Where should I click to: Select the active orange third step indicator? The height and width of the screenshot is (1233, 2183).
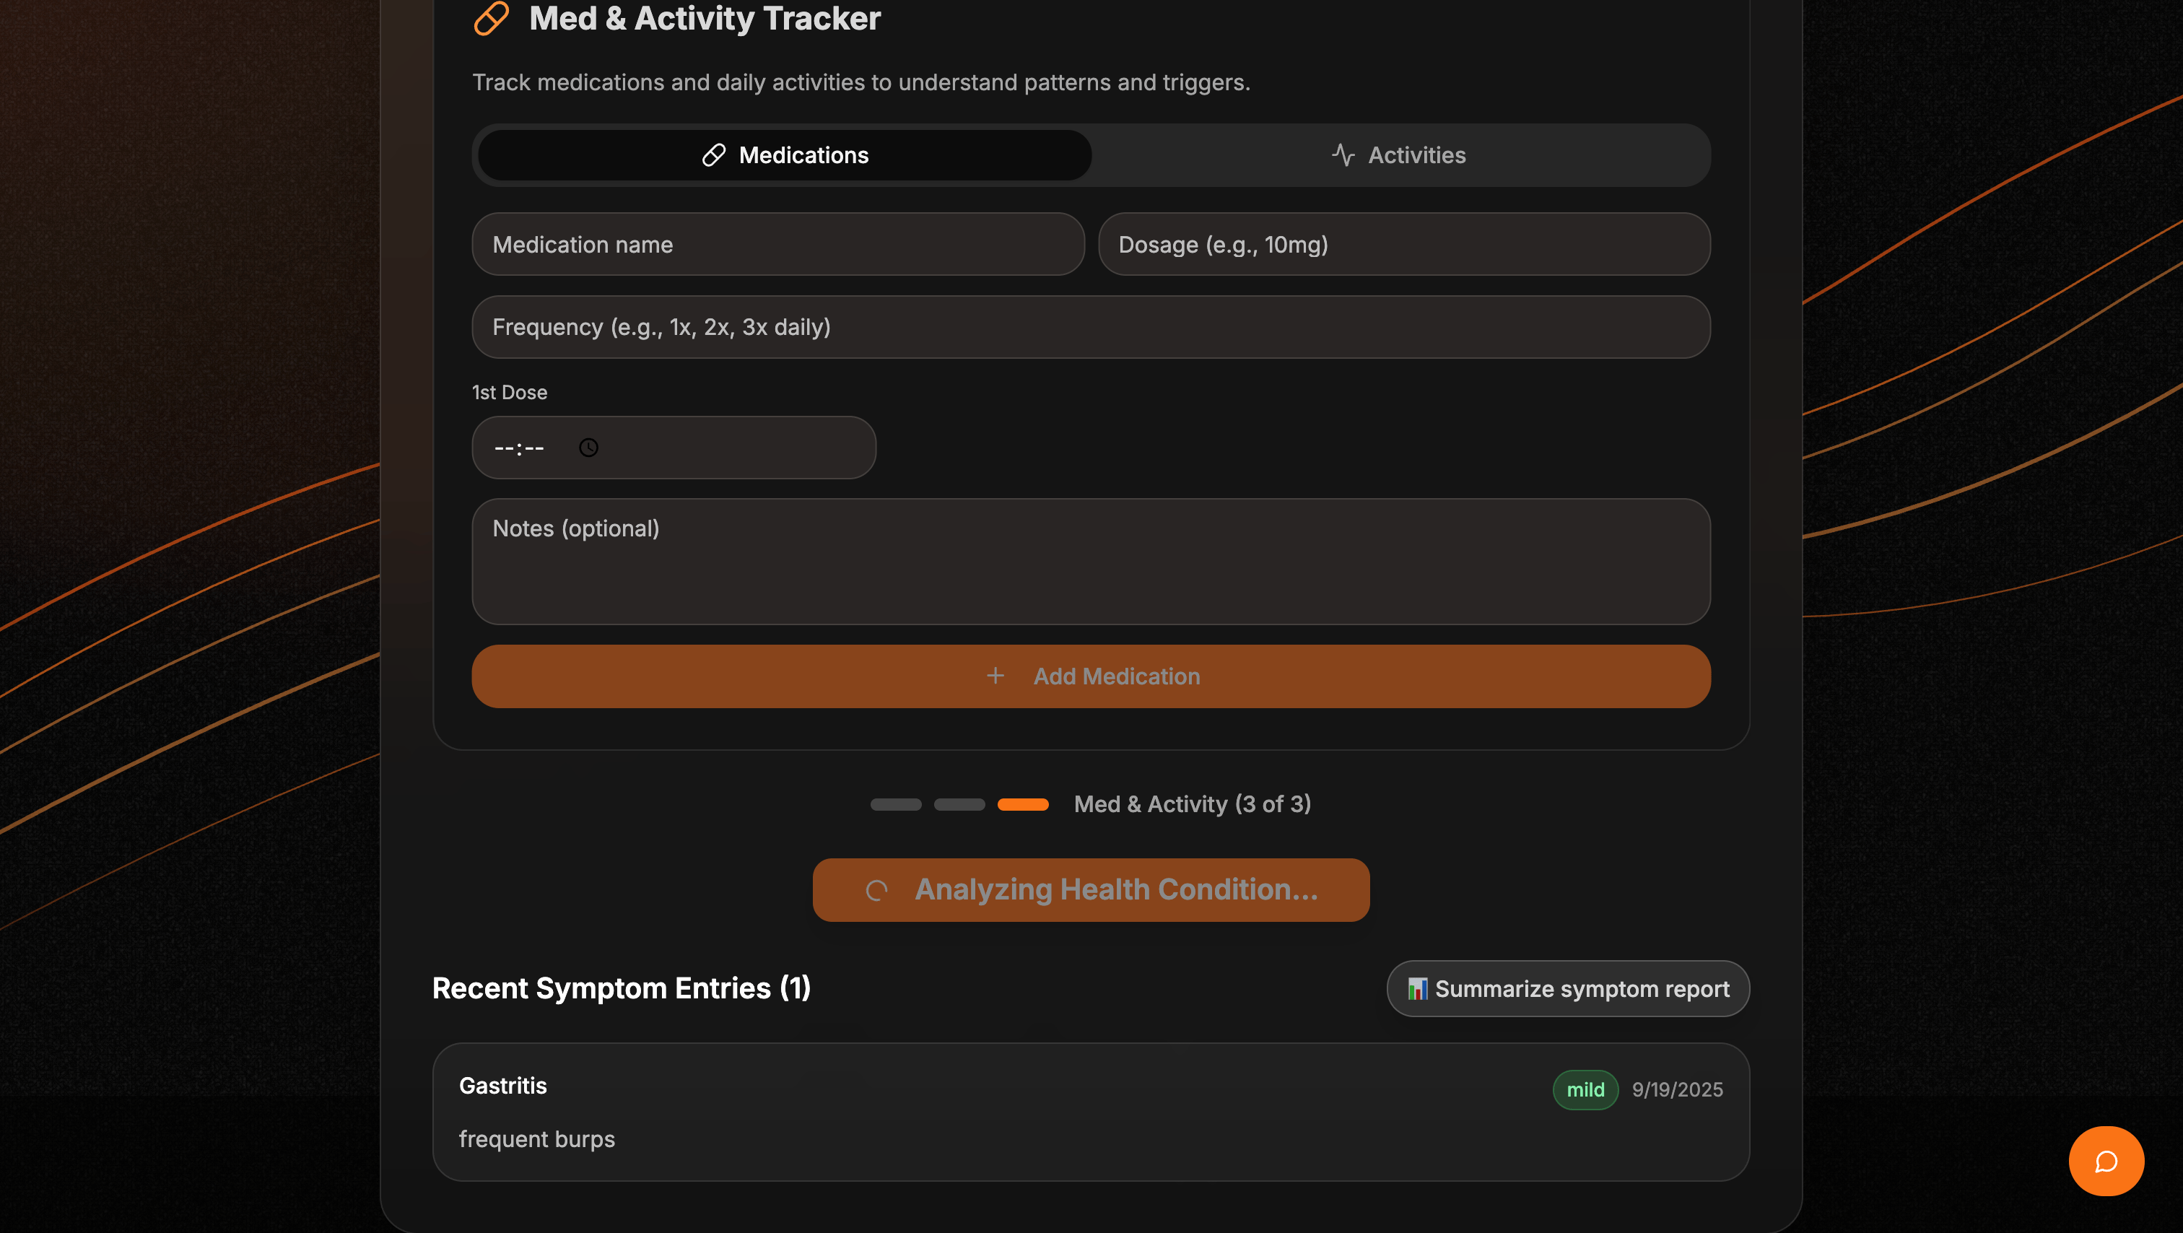pos(1023,804)
